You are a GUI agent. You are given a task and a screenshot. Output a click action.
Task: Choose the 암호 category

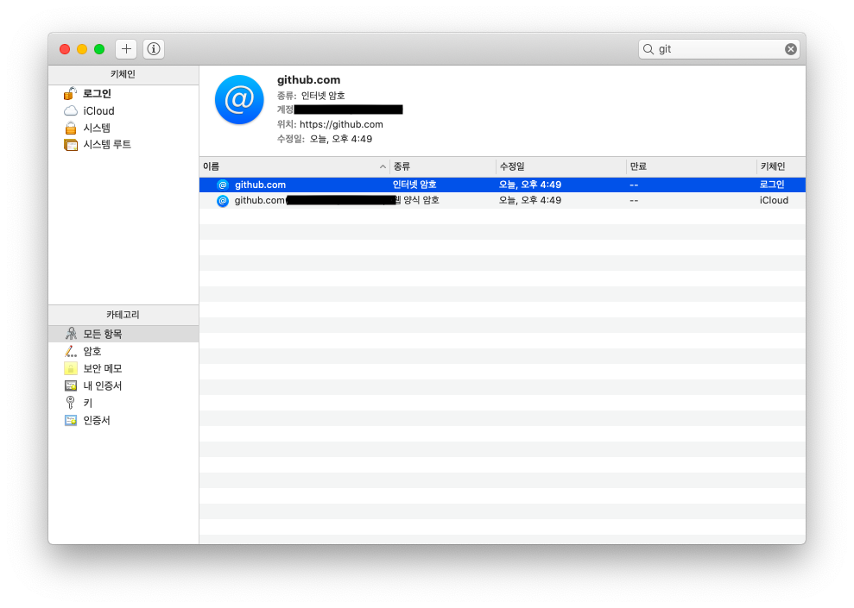123,351
